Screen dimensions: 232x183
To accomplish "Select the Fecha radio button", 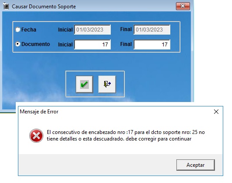I will pyautogui.click(x=18, y=29).
